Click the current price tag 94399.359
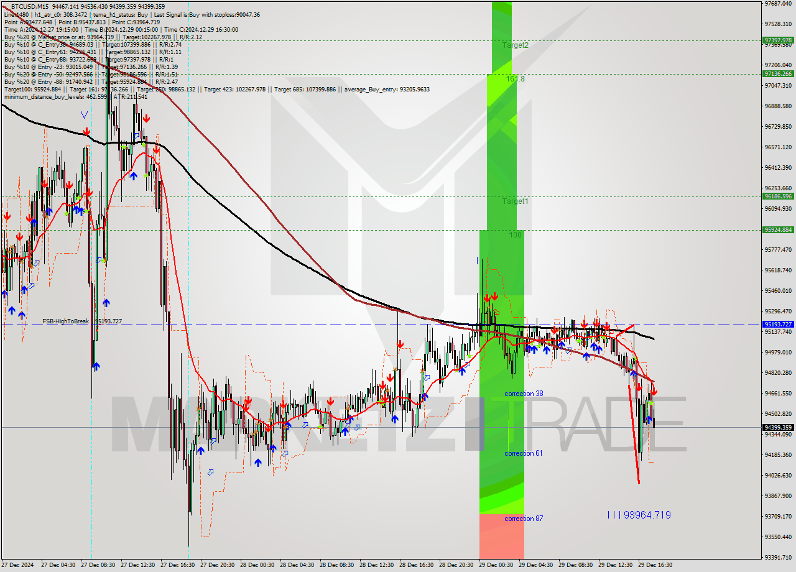 pos(777,427)
